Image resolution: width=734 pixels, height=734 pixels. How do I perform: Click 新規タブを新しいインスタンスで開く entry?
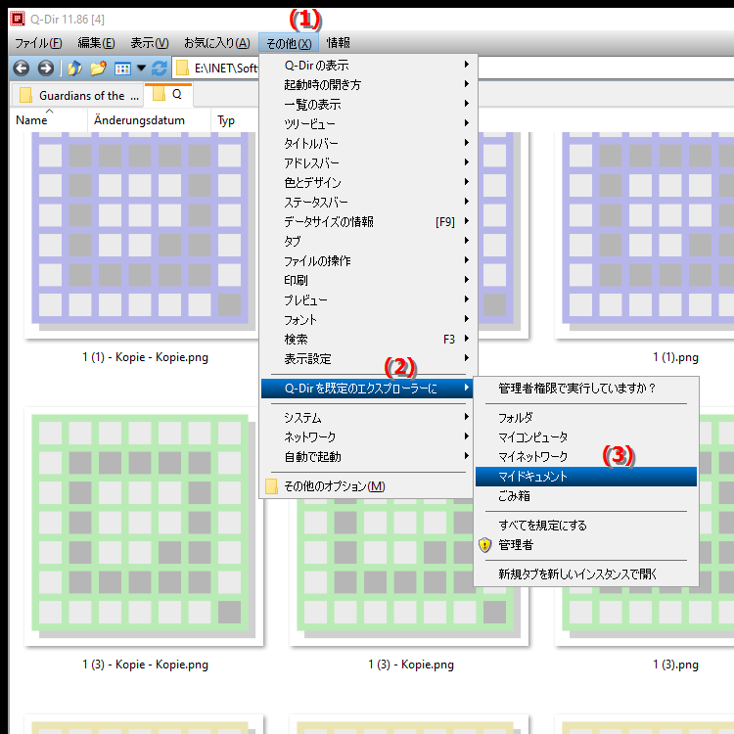pos(586,573)
